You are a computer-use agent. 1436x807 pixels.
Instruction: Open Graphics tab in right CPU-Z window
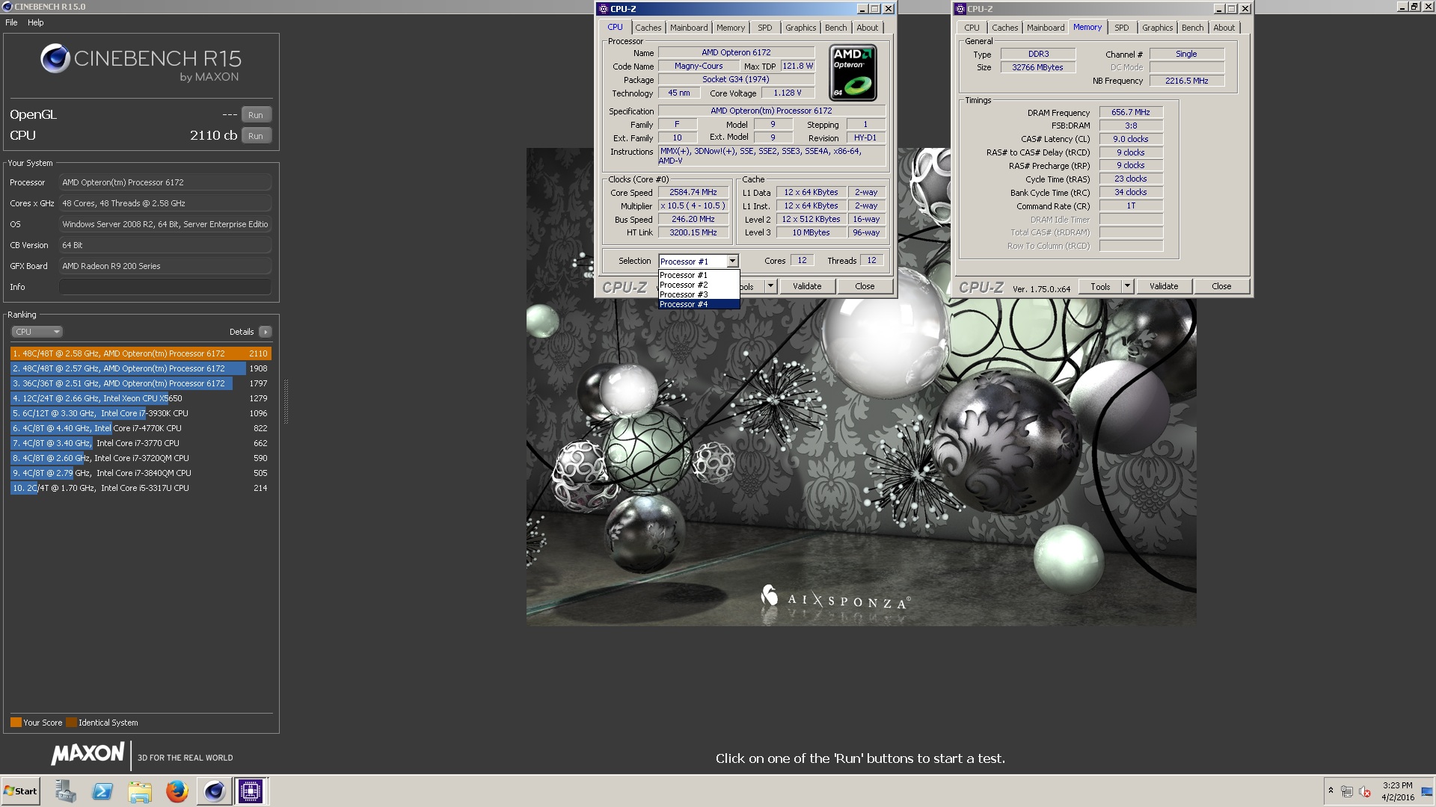click(x=1158, y=28)
